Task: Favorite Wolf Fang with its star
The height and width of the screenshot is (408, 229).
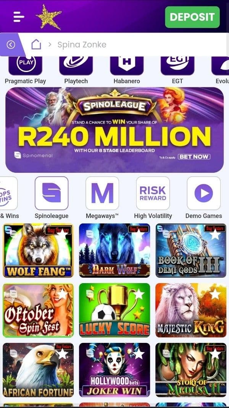Action: tap(62, 234)
